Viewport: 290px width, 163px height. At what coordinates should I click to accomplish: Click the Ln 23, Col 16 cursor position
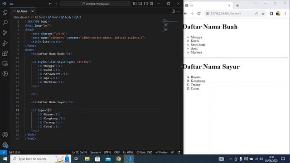pyautogui.click(x=80, y=152)
